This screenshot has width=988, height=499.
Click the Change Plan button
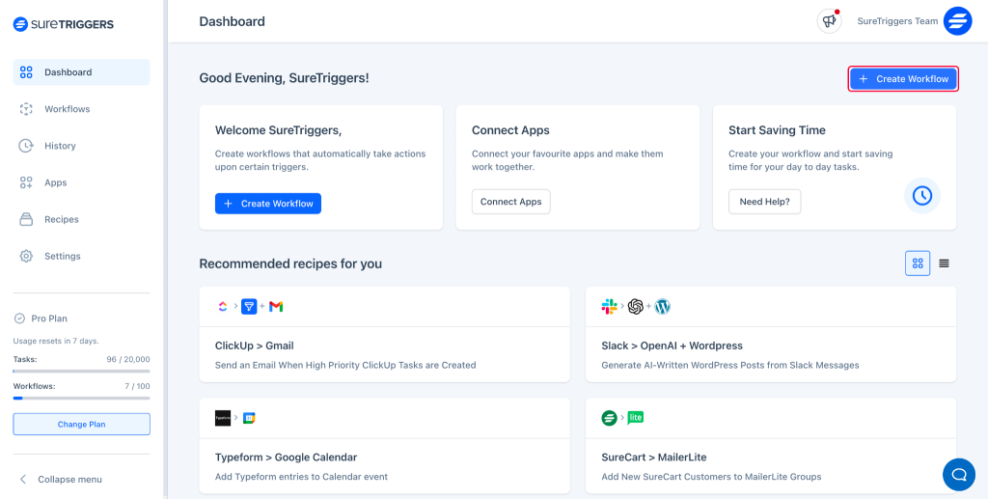coord(81,424)
